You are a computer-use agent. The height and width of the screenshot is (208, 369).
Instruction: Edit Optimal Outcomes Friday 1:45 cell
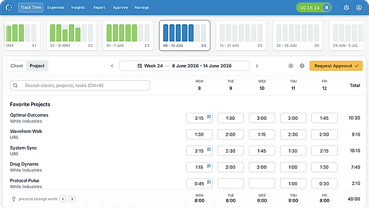[324, 118]
